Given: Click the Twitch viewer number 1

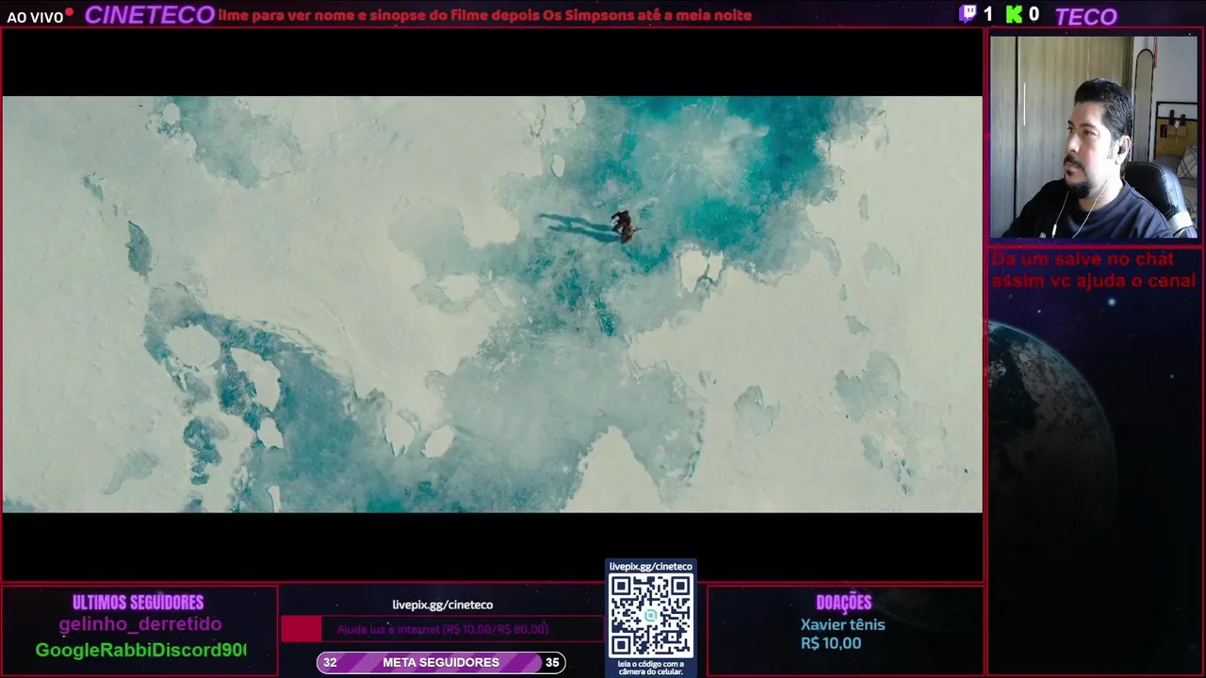Looking at the screenshot, I should tap(988, 14).
